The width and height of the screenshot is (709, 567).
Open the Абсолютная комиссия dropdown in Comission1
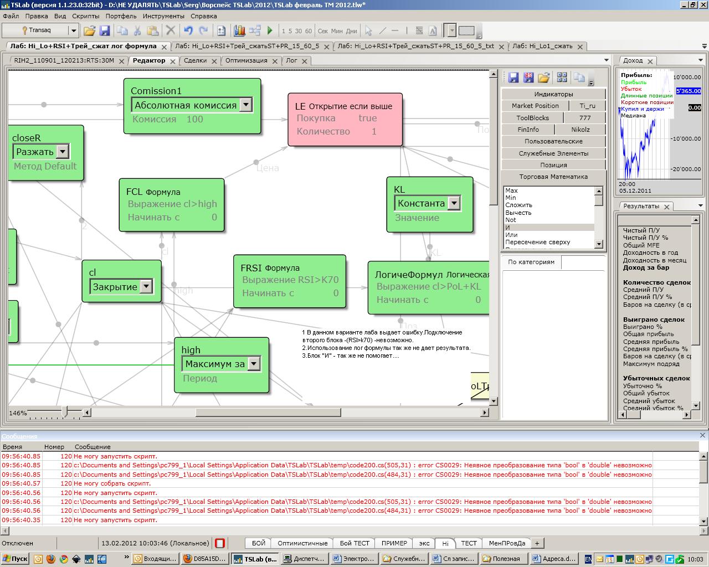pos(246,105)
